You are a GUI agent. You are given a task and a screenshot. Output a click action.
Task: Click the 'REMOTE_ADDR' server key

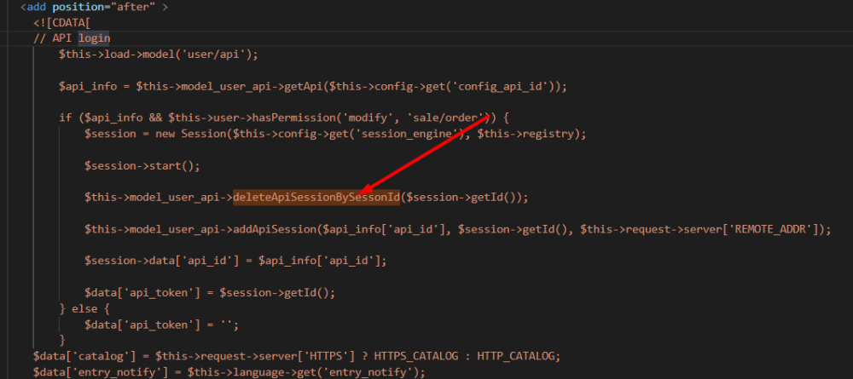coord(774,229)
